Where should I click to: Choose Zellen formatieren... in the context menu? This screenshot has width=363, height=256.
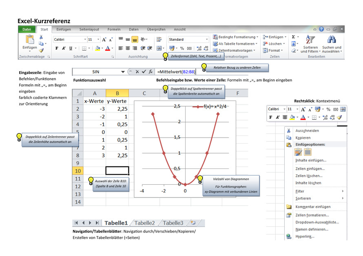pos(312,215)
